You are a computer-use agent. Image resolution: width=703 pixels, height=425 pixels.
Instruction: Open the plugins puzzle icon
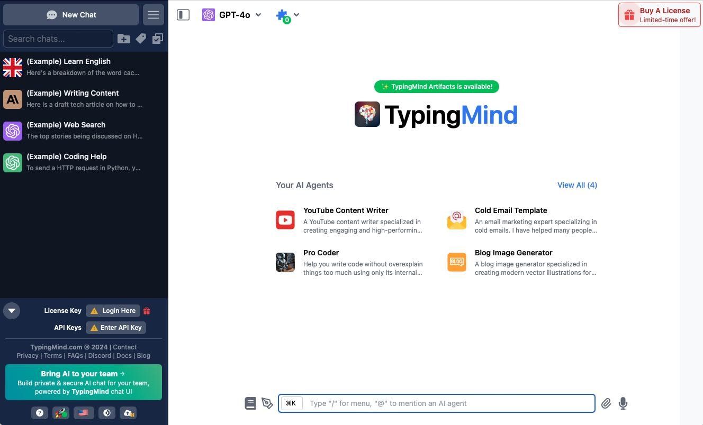[282, 15]
